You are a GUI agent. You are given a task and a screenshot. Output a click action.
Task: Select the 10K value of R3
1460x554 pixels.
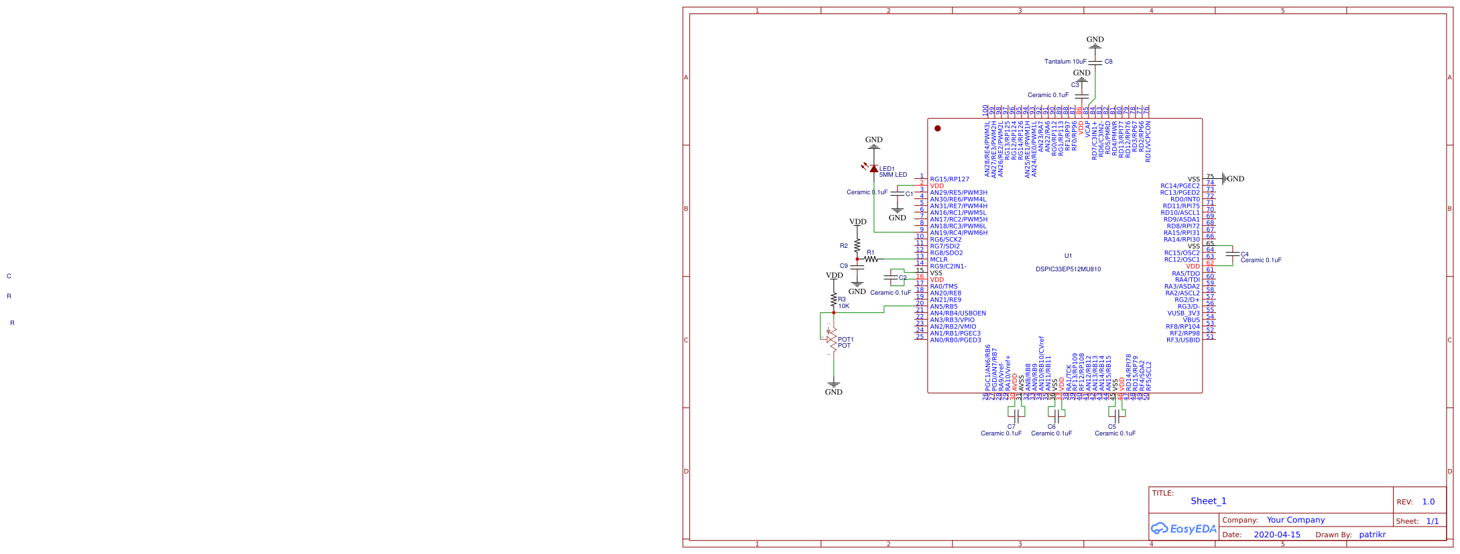[x=843, y=306]
